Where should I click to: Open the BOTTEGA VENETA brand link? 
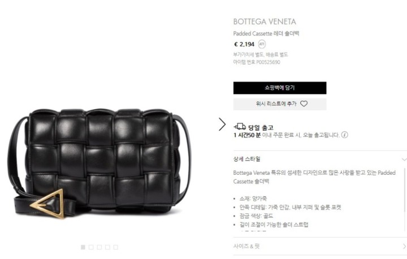(x=265, y=21)
